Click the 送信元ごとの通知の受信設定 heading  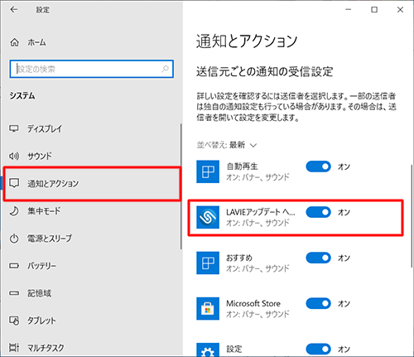265,71
